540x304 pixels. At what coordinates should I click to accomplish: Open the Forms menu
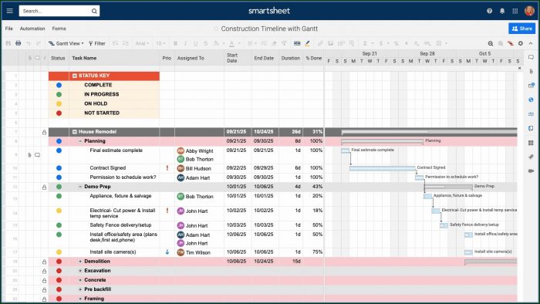pyautogui.click(x=59, y=29)
